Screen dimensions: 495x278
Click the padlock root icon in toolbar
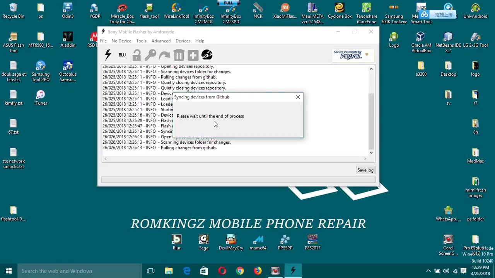(137, 55)
